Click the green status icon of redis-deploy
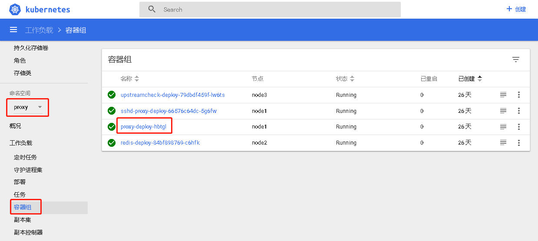Viewport: 538px width, 241px height. click(112, 142)
